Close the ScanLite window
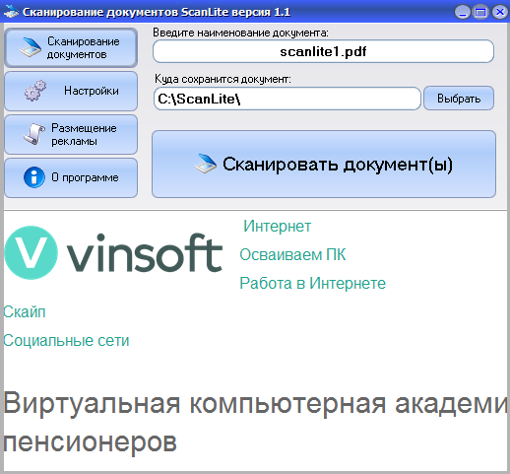 500,13
